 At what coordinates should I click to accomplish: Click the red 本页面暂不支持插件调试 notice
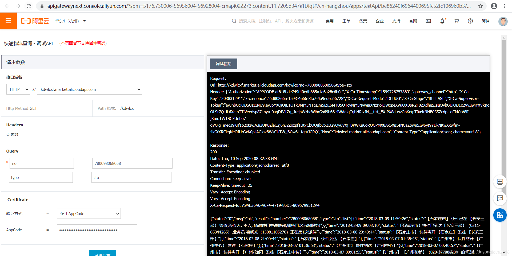83,43
